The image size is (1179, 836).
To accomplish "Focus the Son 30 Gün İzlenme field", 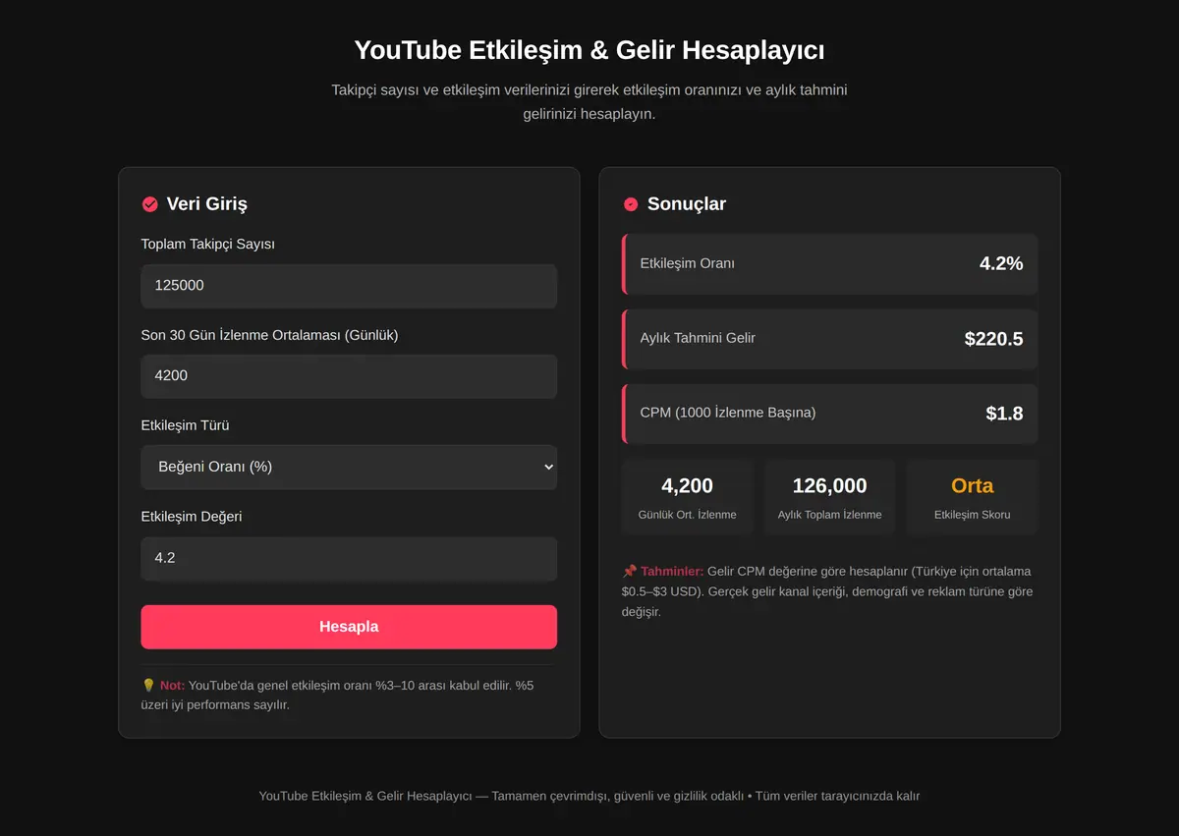I will [x=349, y=376].
